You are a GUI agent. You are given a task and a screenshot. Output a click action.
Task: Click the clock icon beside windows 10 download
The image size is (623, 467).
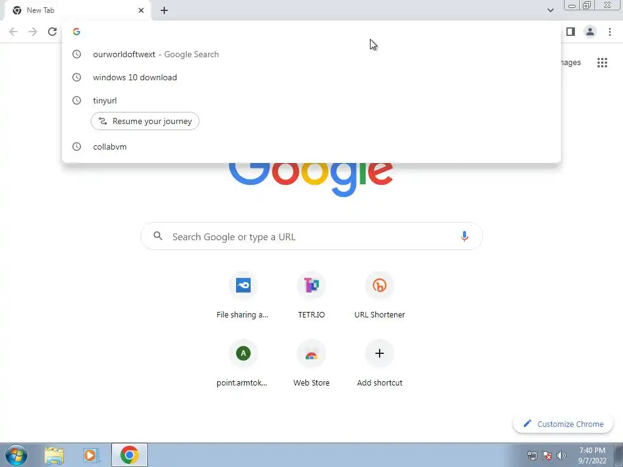[77, 77]
